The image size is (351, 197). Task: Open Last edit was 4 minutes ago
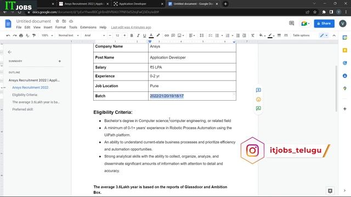click(x=131, y=27)
